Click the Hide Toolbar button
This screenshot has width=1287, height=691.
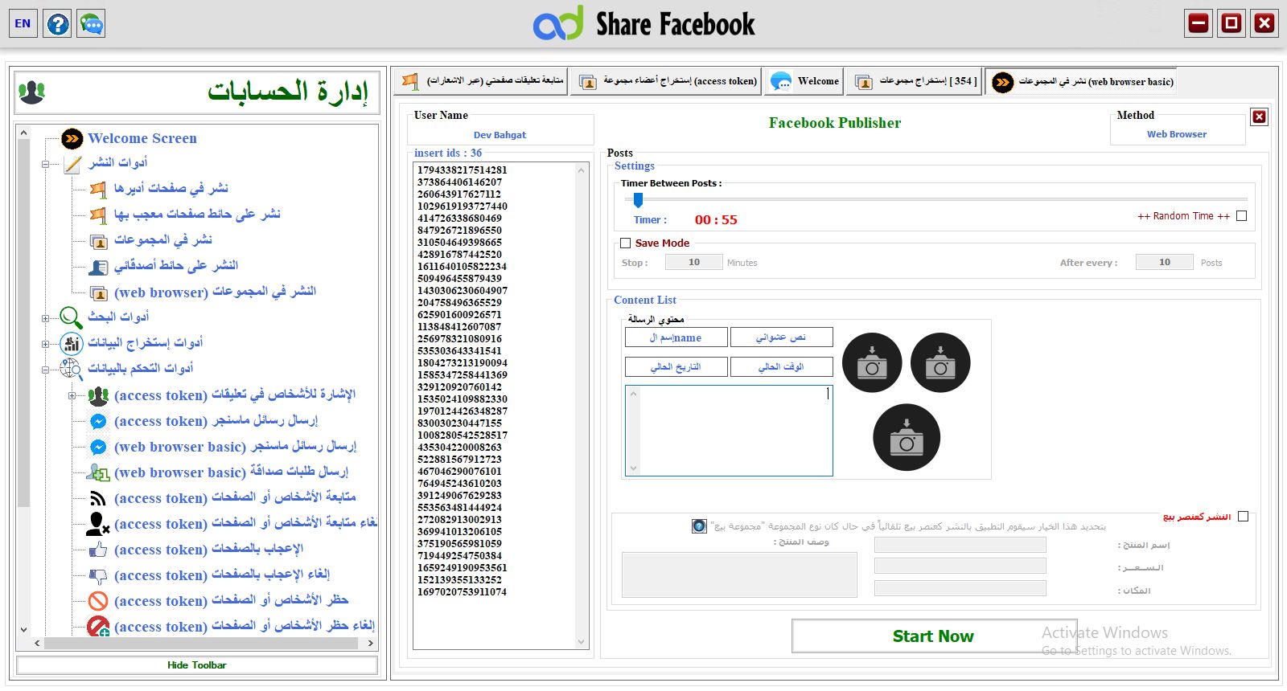(197, 665)
